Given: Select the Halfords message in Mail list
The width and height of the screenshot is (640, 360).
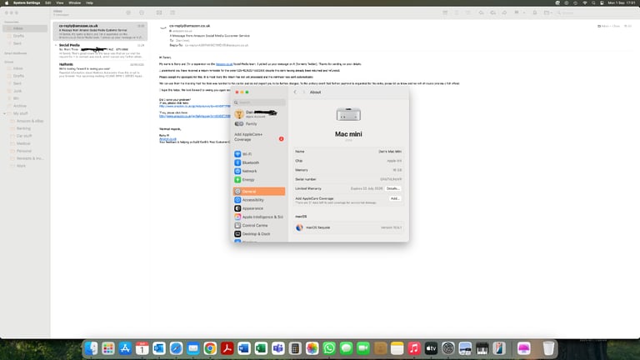Looking at the screenshot, I should [100, 70].
